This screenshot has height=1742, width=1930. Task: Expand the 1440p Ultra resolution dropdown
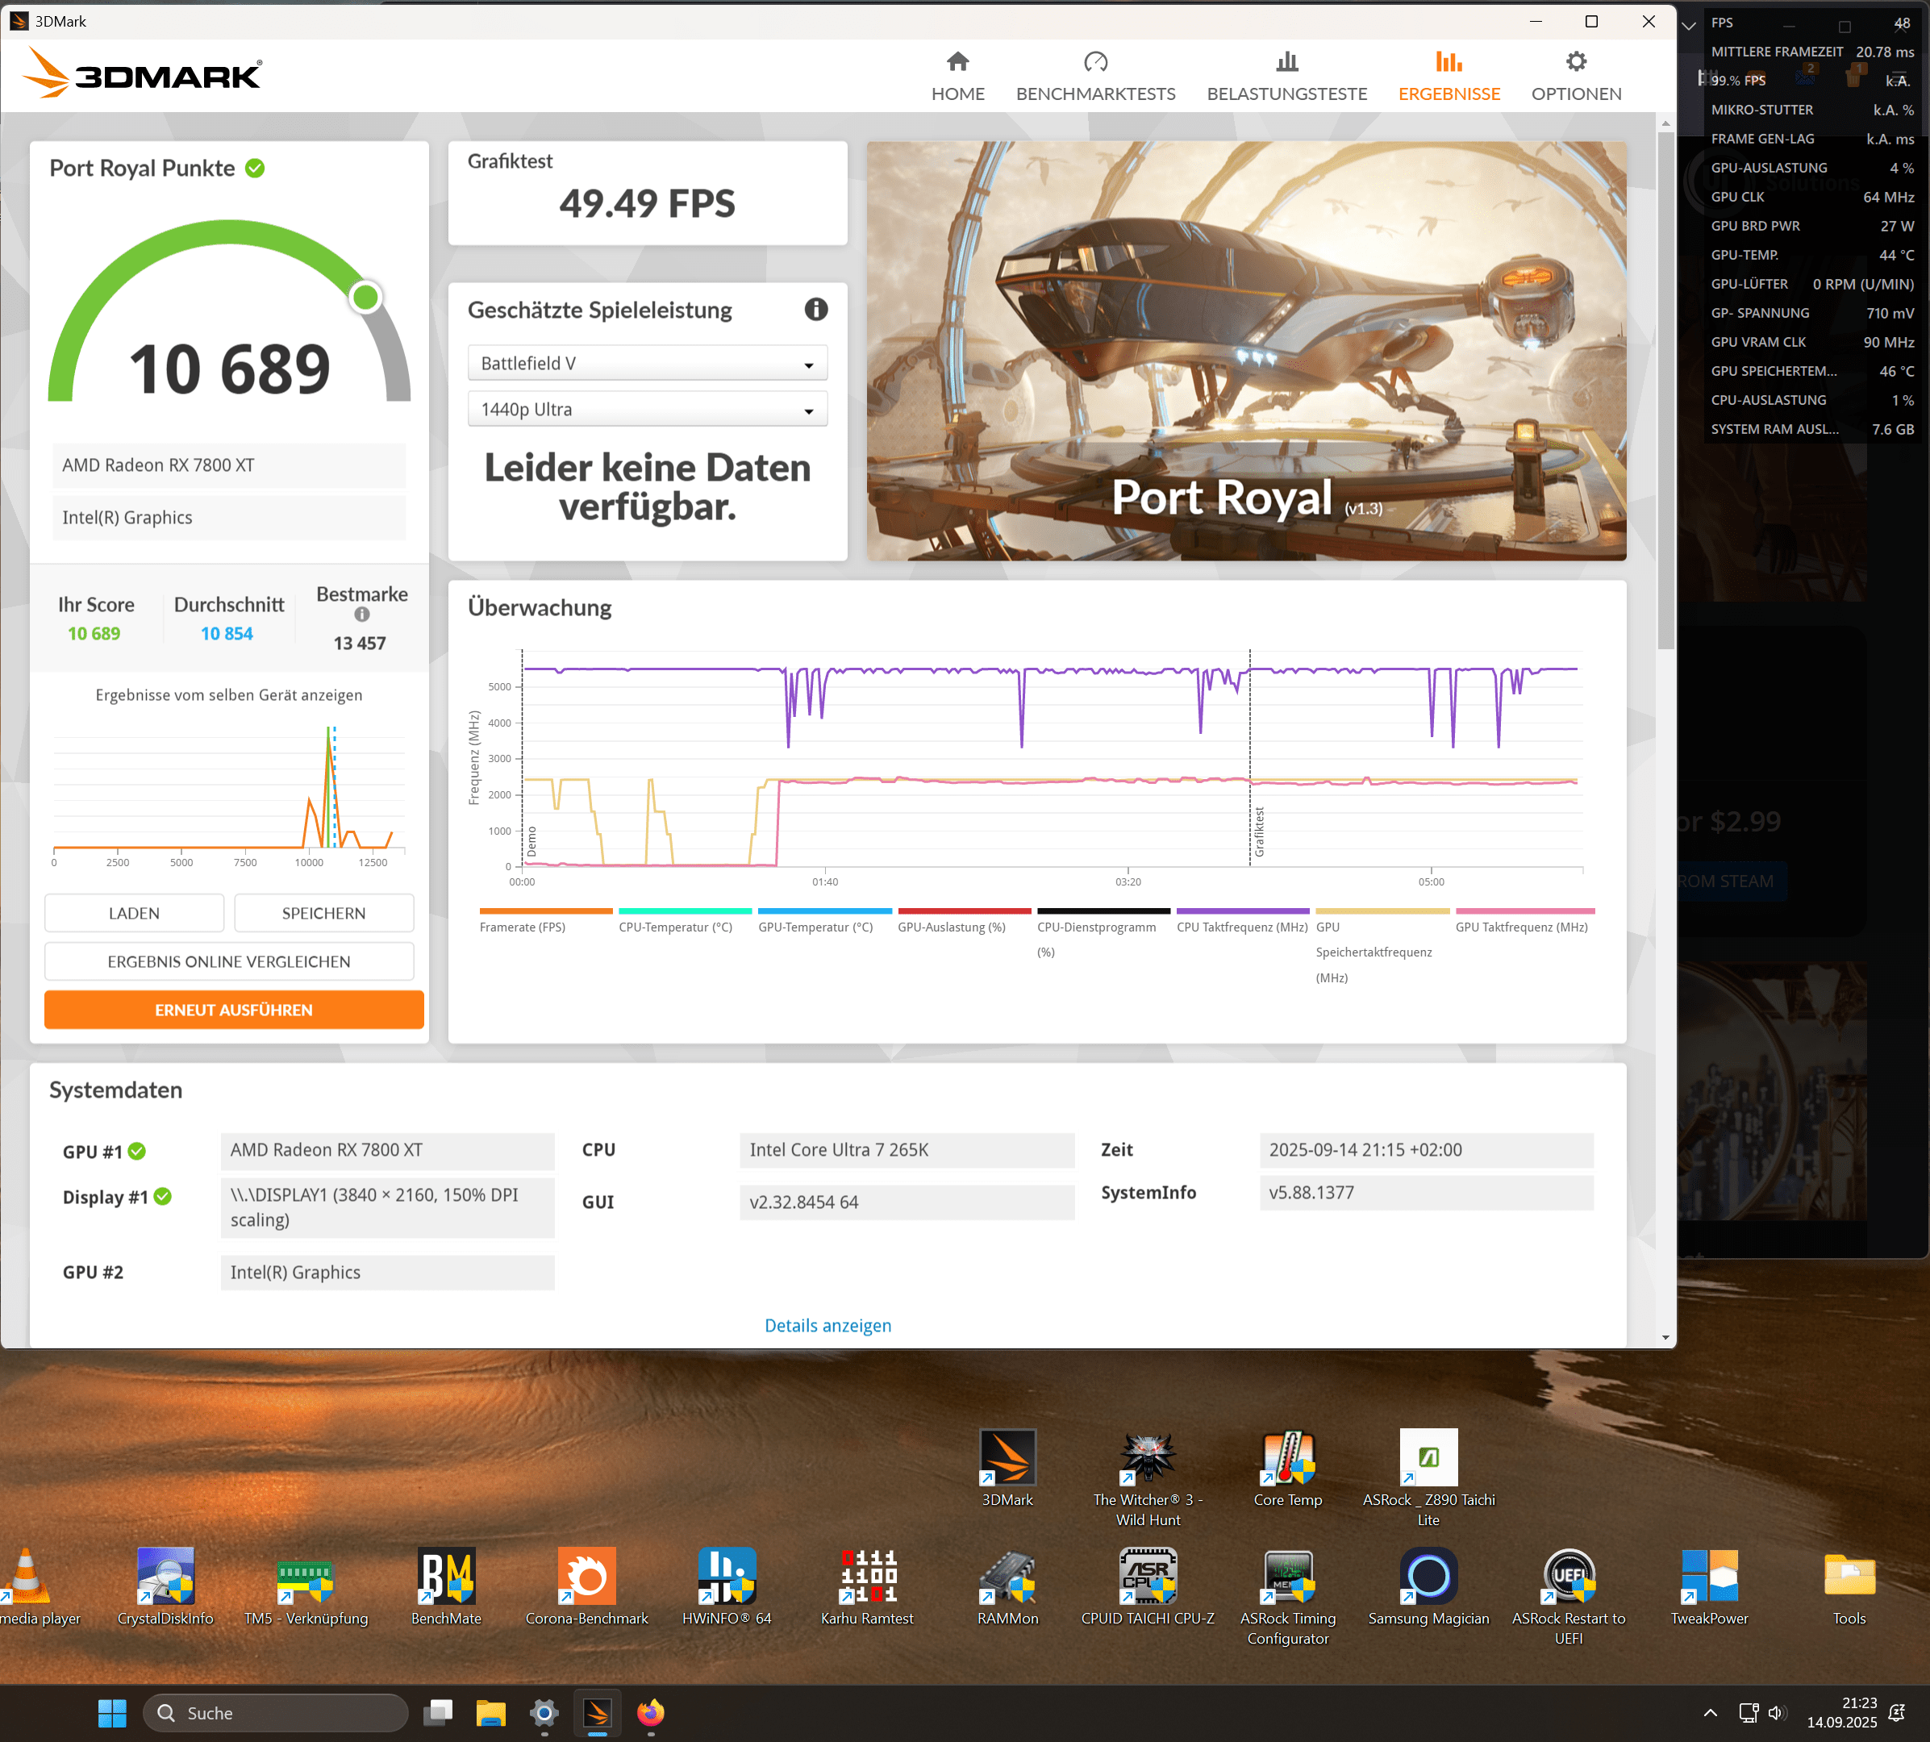pyautogui.click(x=647, y=410)
